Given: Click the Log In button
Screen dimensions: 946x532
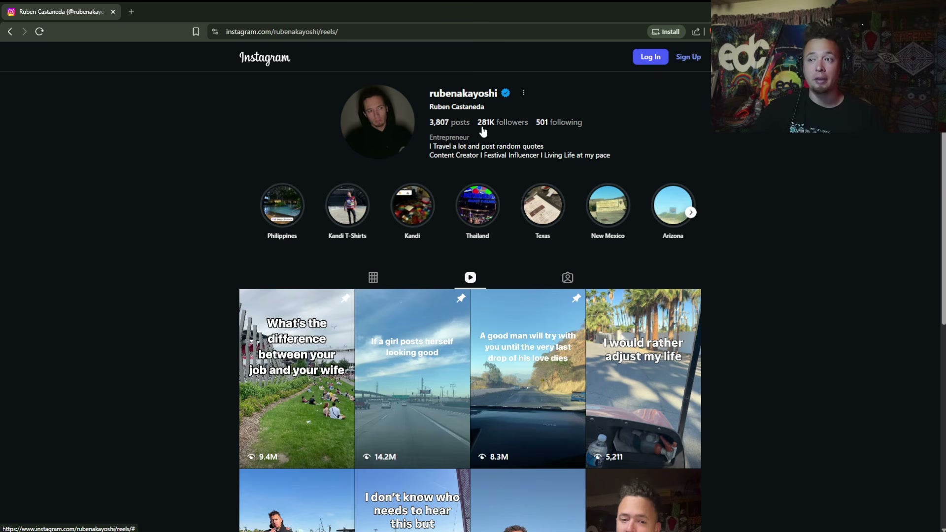Looking at the screenshot, I should coord(650,57).
